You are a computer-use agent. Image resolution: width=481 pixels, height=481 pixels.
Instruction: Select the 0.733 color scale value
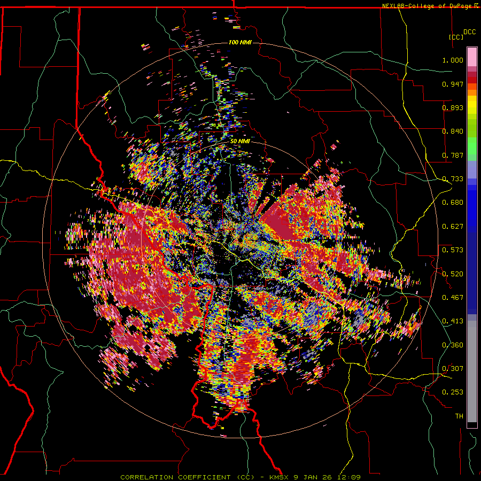tap(453, 179)
